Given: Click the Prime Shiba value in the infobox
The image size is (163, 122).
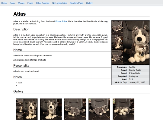Looking at the screenshot, I should tap(135, 73).
